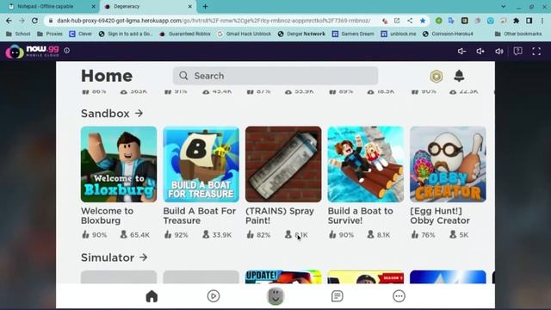Open the Clever bookmark

click(x=80, y=34)
